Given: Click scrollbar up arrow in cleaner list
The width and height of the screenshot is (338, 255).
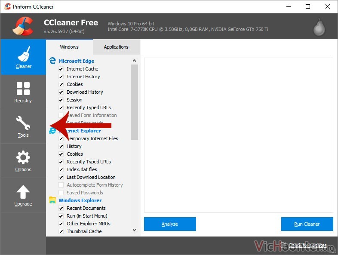Looking at the screenshot, I should coord(134,61).
